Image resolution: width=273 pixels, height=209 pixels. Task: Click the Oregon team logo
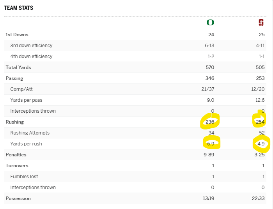[210, 23]
